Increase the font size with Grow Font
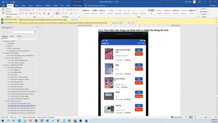Viewport: 218px width, 123px height. coord(39,10)
